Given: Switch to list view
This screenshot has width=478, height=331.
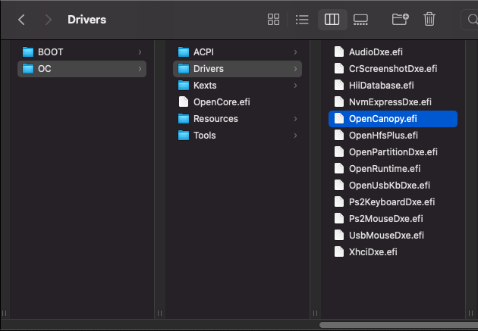Looking at the screenshot, I should 302,20.
